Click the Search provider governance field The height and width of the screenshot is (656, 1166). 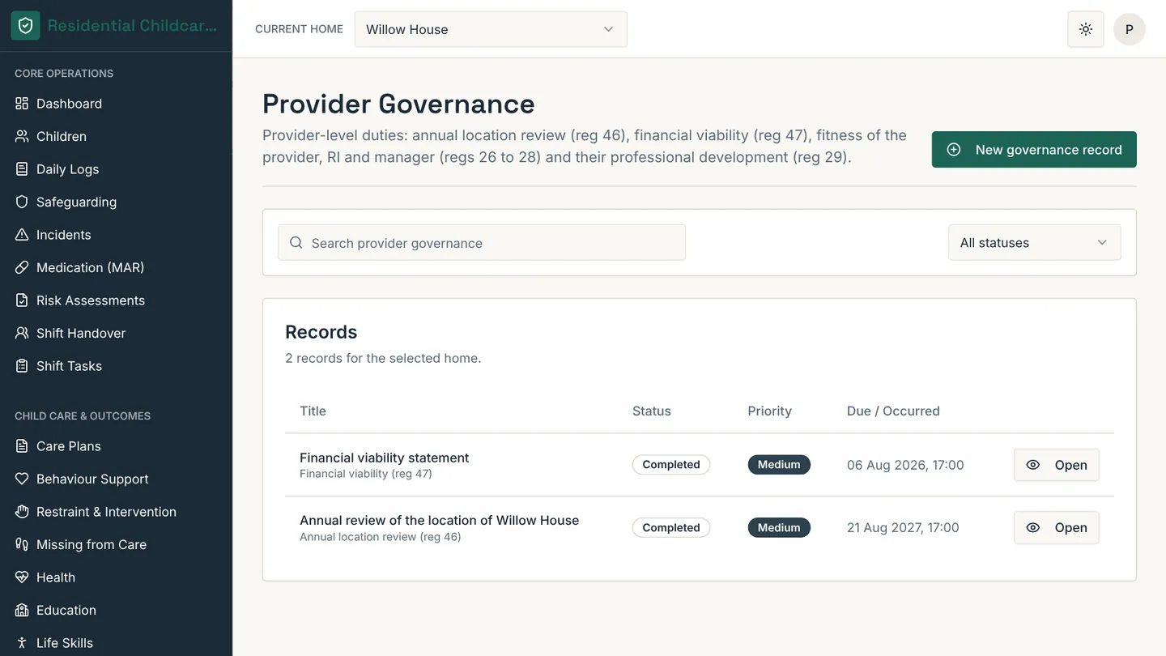point(482,243)
